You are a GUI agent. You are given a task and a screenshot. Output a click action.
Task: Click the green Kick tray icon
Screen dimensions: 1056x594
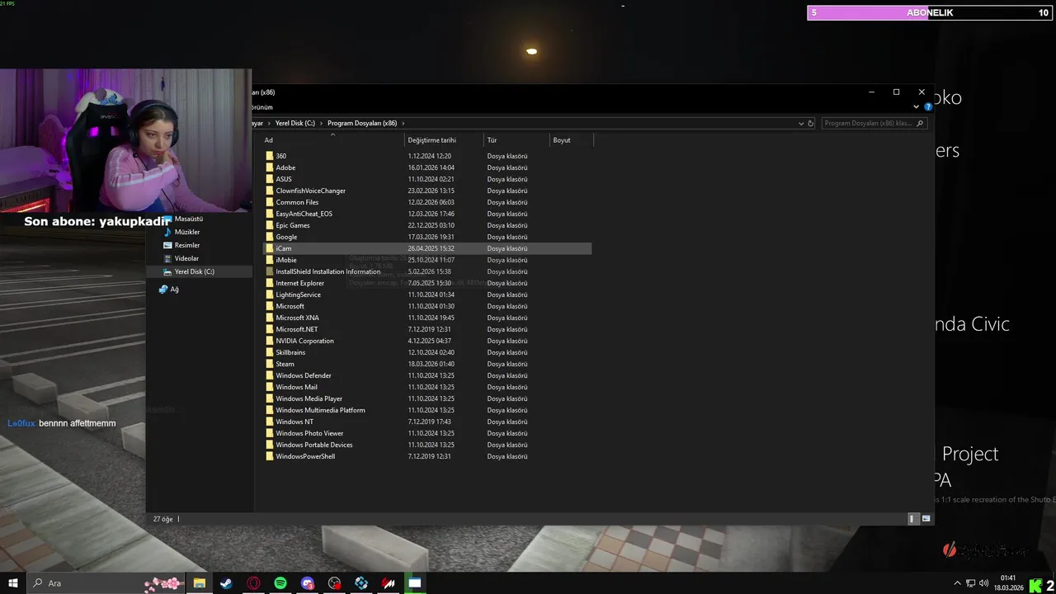click(1035, 585)
